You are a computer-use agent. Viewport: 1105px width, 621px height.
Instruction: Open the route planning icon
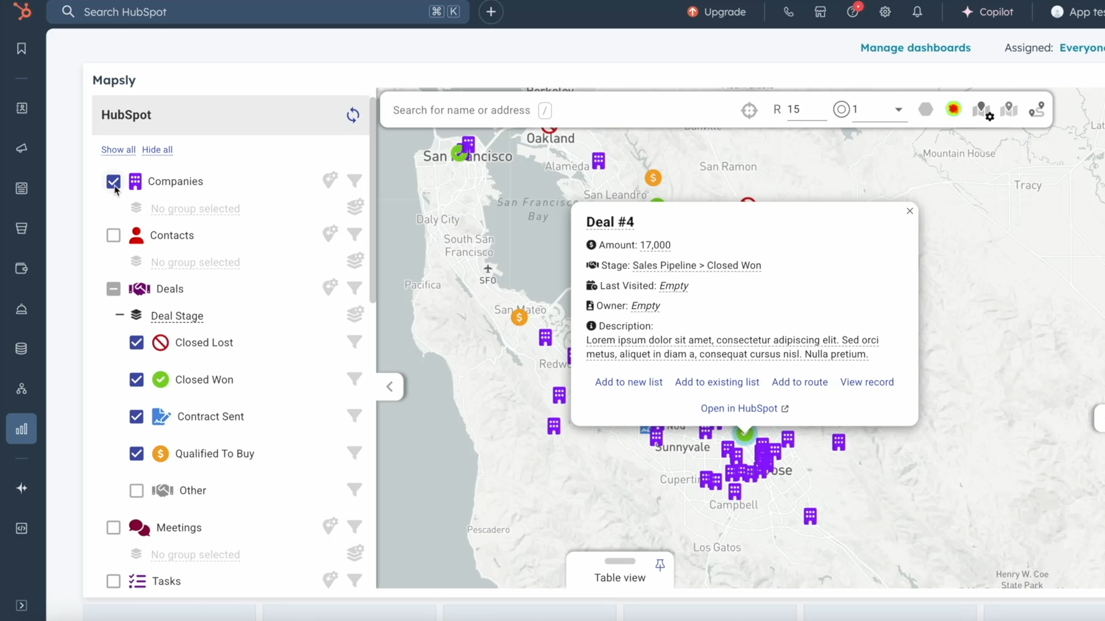(1036, 109)
